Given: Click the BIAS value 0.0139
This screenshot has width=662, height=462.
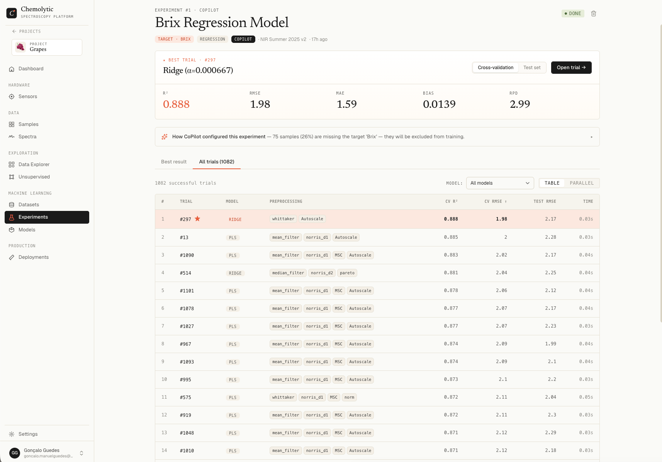Looking at the screenshot, I should 439,104.
